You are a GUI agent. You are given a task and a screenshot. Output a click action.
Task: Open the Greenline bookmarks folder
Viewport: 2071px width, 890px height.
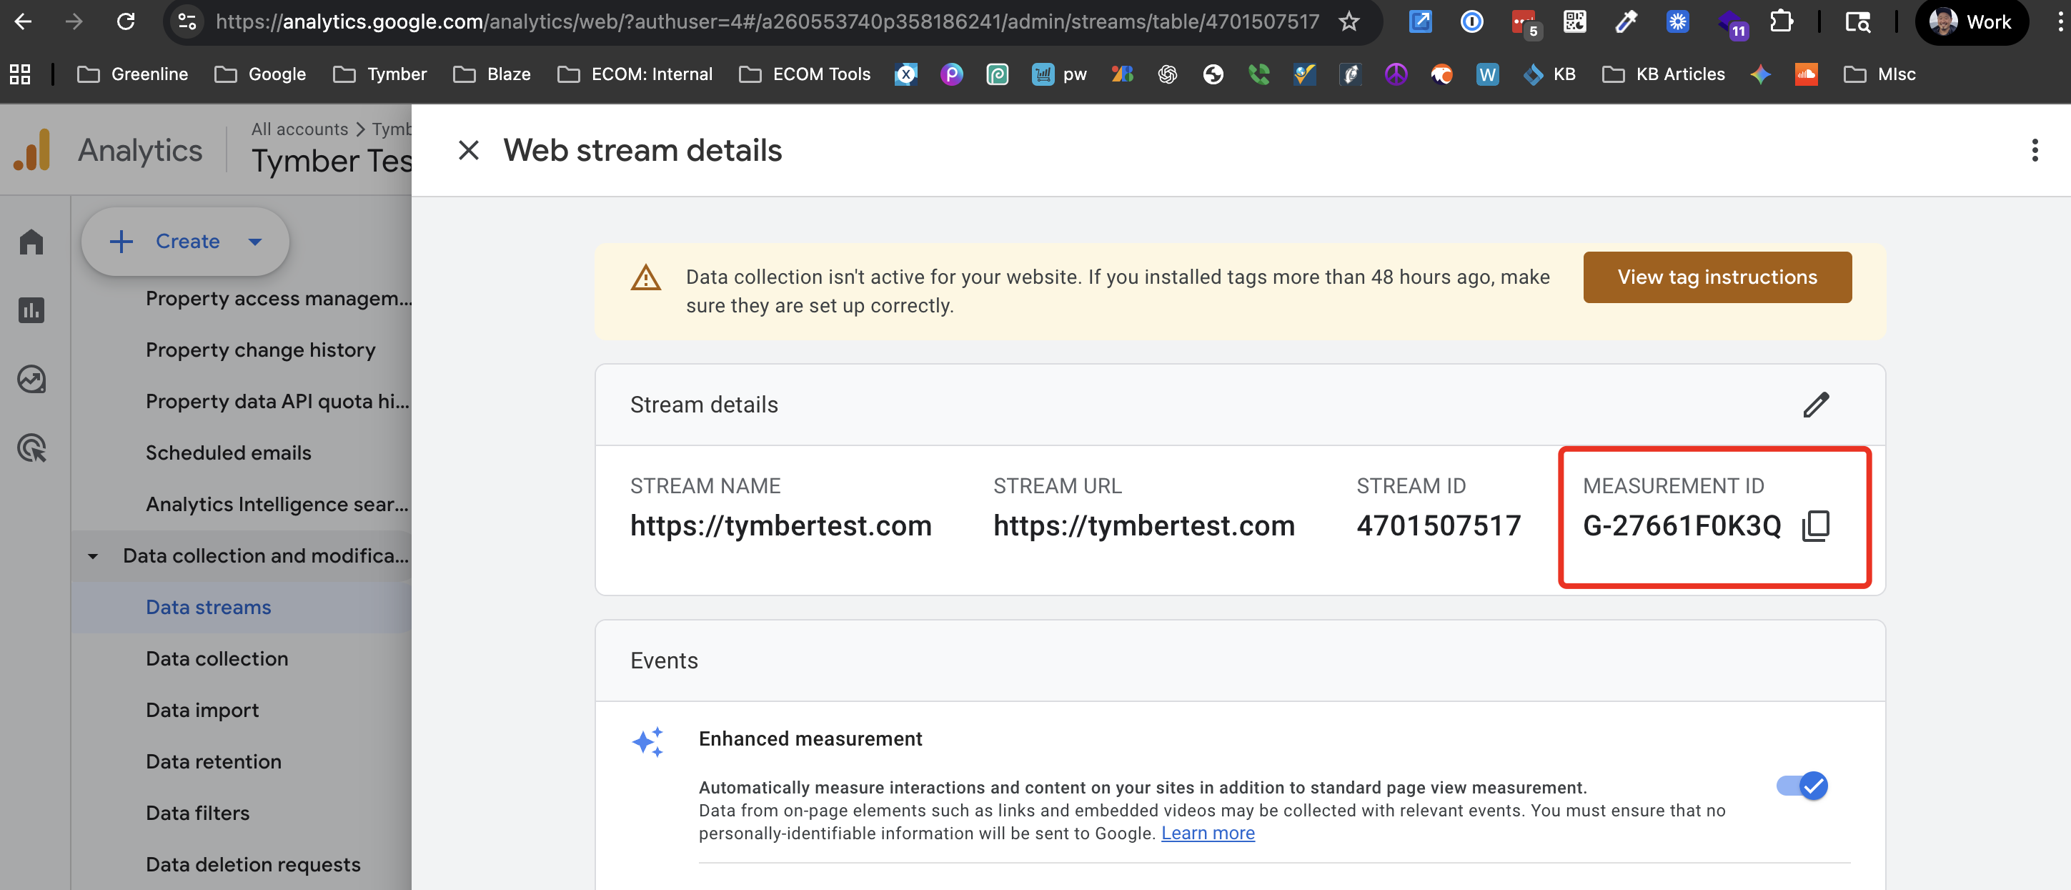133,75
